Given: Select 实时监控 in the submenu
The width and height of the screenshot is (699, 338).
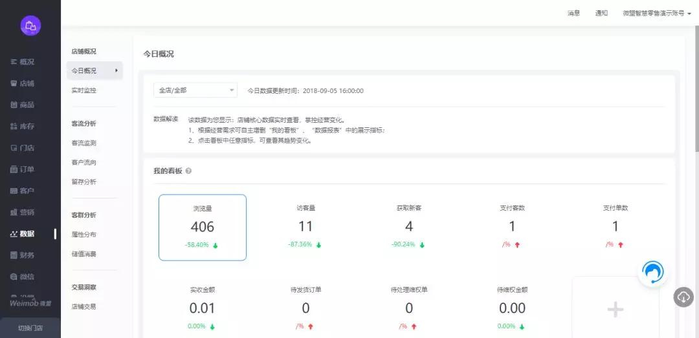Looking at the screenshot, I should pos(84,90).
